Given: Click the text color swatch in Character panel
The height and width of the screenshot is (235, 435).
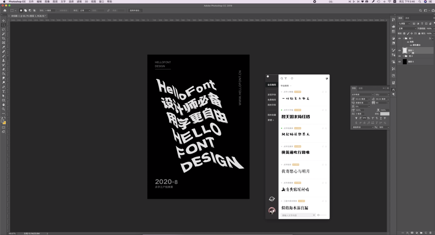Looking at the screenshot, I should (385, 114).
